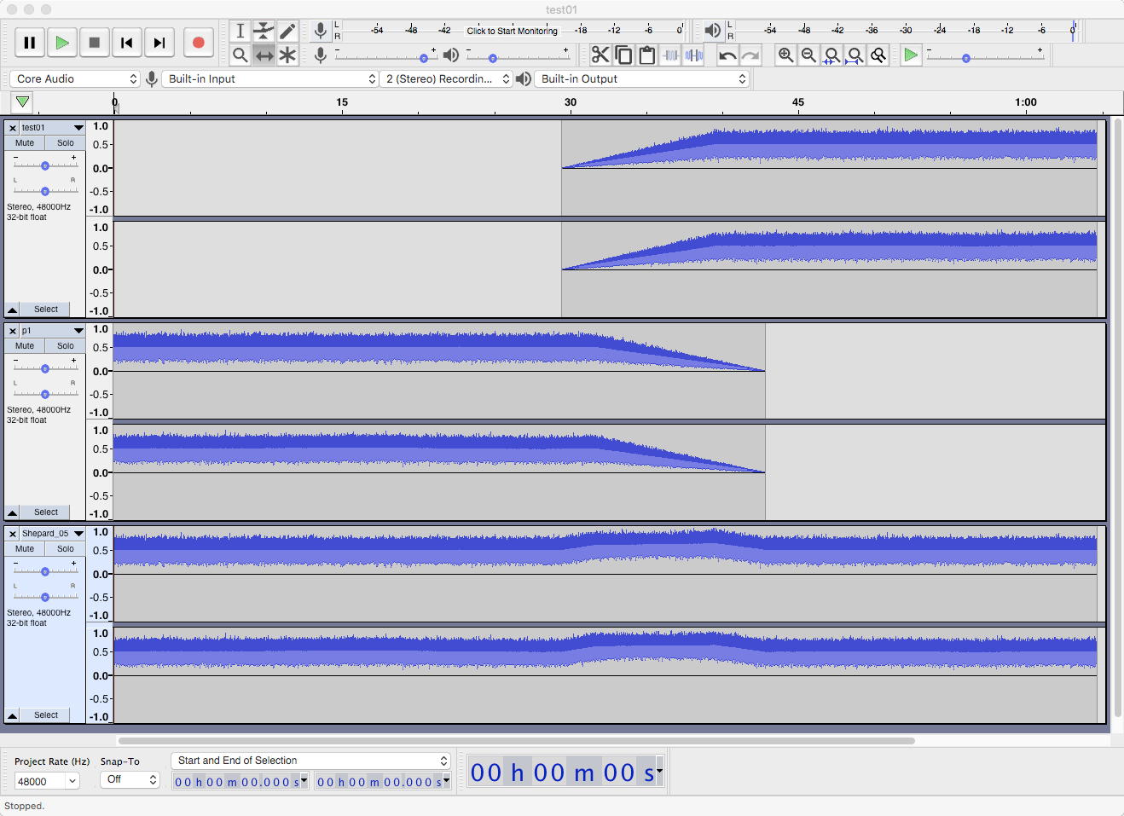The width and height of the screenshot is (1124, 816).
Task: Click the Cut scissors icon
Action: (600, 55)
